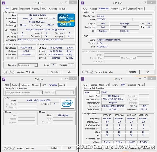
Task: Maximize the Mainboard tab window
Action: click(145, 2)
